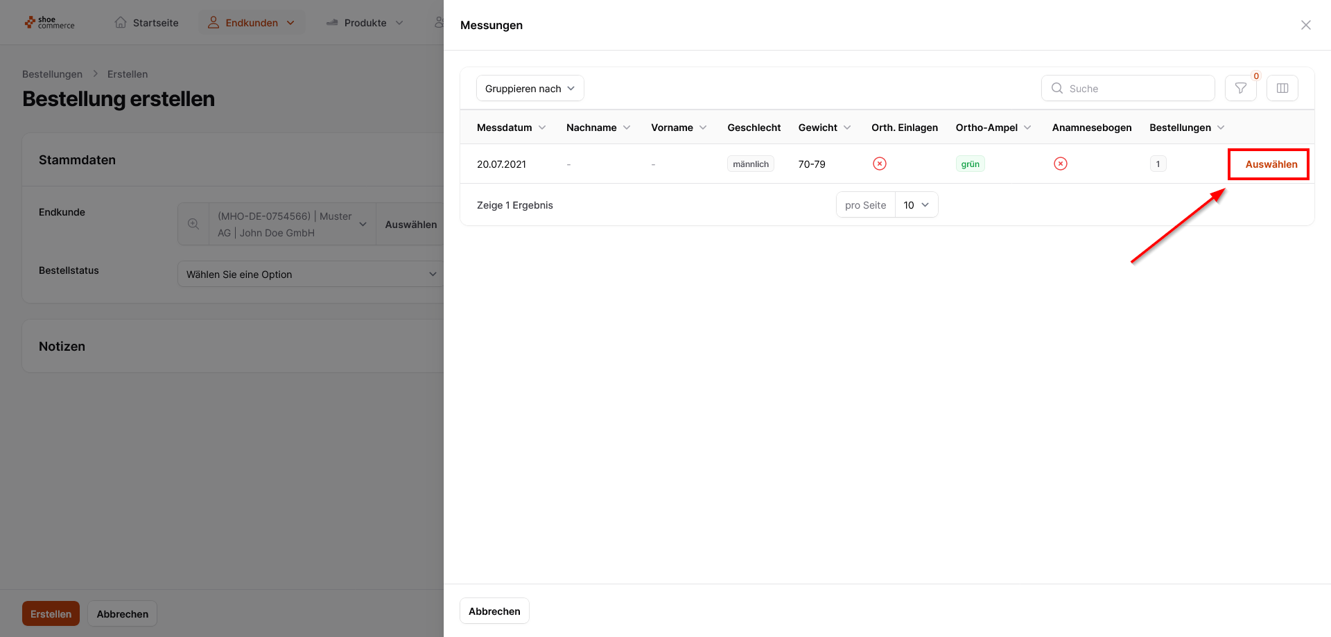Focus the Suche search field
The width and height of the screenshot is (1331, 637).
click(1128, 88)
